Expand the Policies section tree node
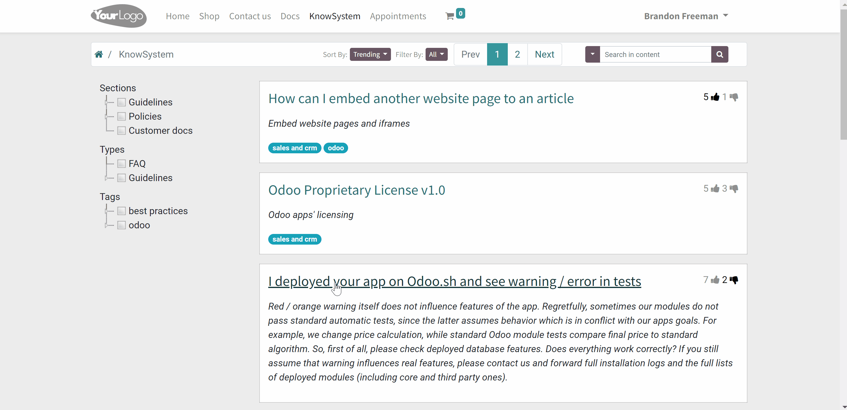 [106, 117]
